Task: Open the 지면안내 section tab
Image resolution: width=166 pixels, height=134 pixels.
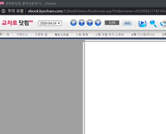Action: point(22,34)
